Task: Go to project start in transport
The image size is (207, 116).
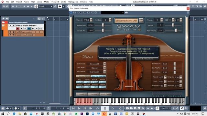Action: click(x=73, y=108)
